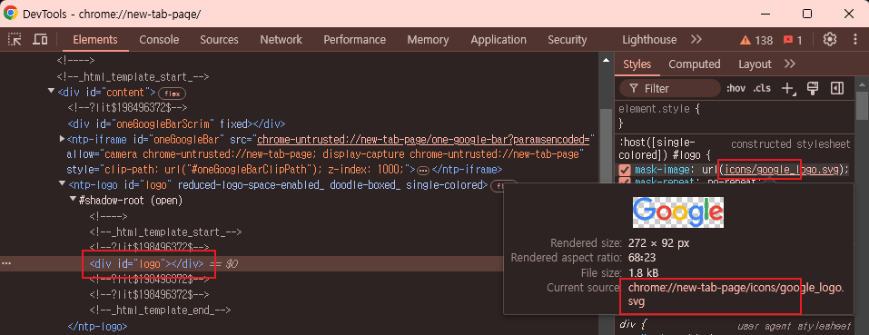Show more main DevTools tabs chevron
This screenshot has height=335, width=869.
696,39
